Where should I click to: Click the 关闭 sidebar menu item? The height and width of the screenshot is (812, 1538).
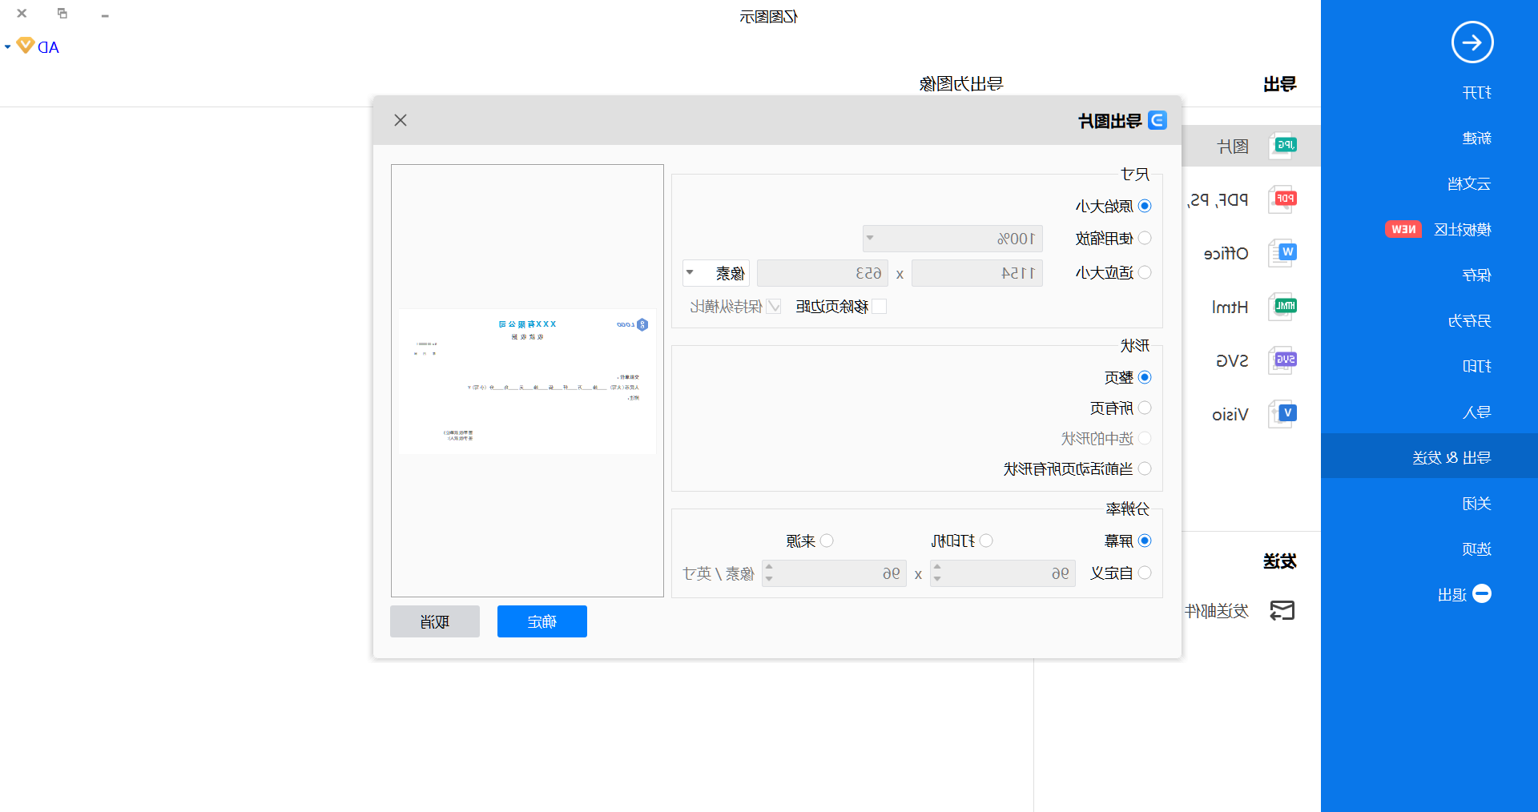coord(1476,504)
